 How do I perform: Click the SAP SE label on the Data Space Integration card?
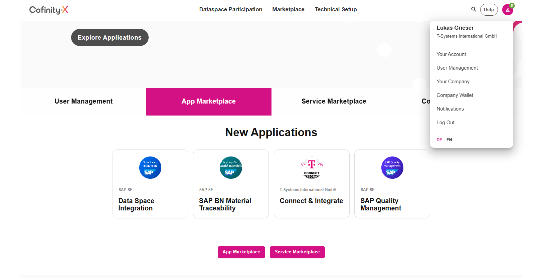pyautogui.click(x=126, y=190)
